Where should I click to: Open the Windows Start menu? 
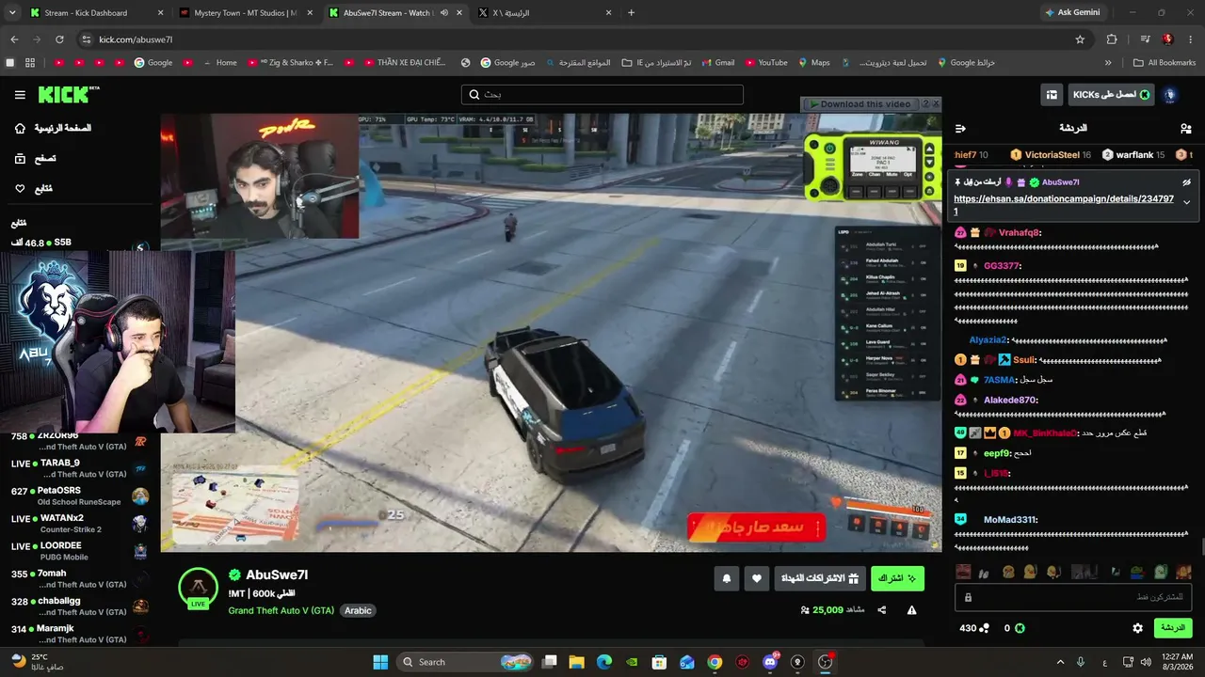pos(380,662)
